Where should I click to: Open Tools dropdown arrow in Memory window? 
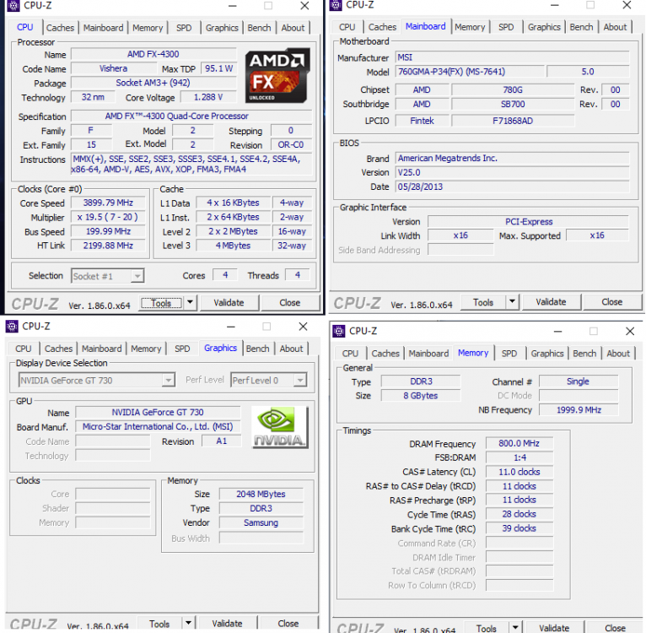pos(515,627)
